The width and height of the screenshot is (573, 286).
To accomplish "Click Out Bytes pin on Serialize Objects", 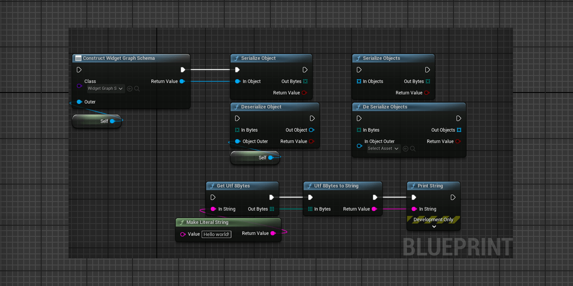I will (x=428, y=81).
